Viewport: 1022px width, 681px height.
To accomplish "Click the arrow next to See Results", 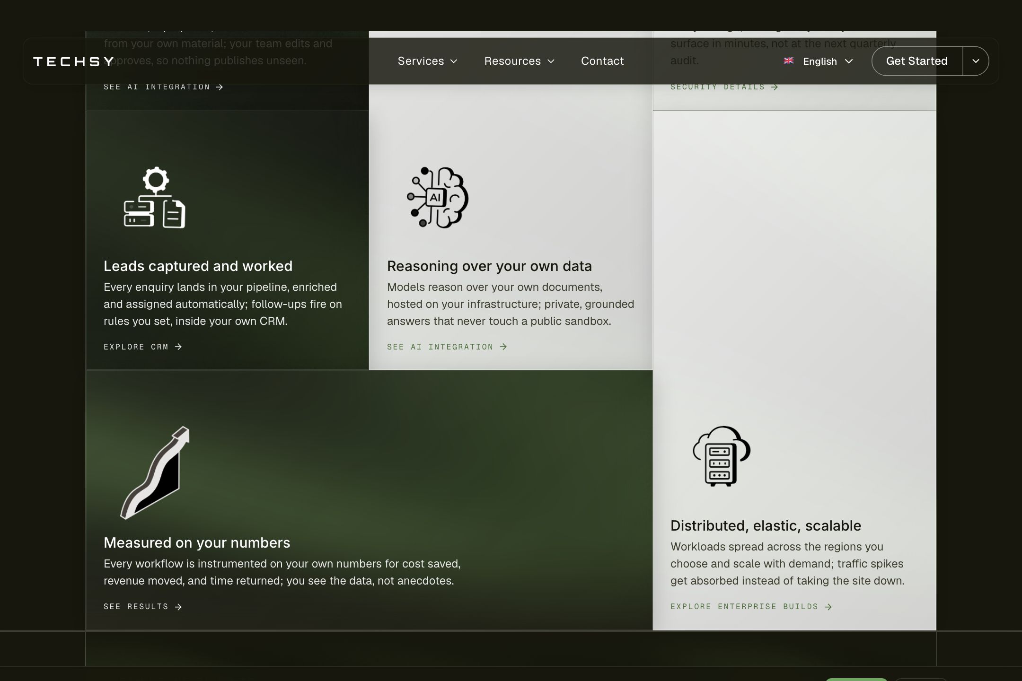I will 178,607.
